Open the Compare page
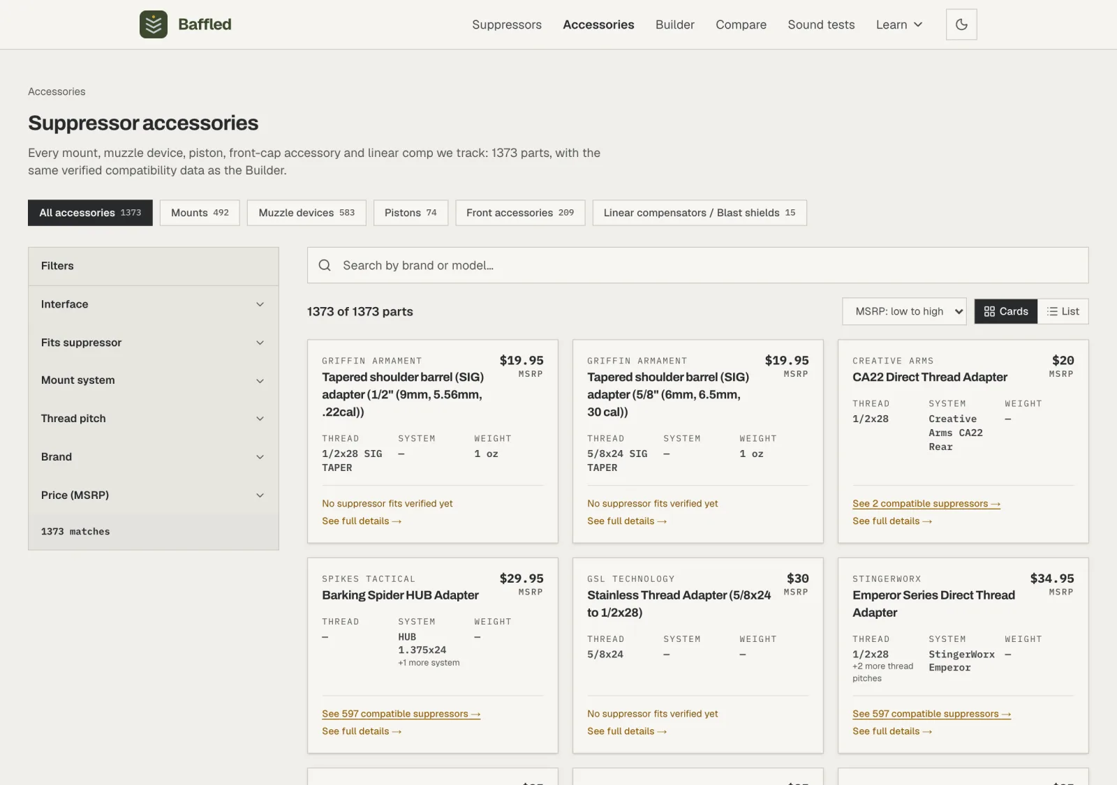1117x785 pixels. coord(741,24)
